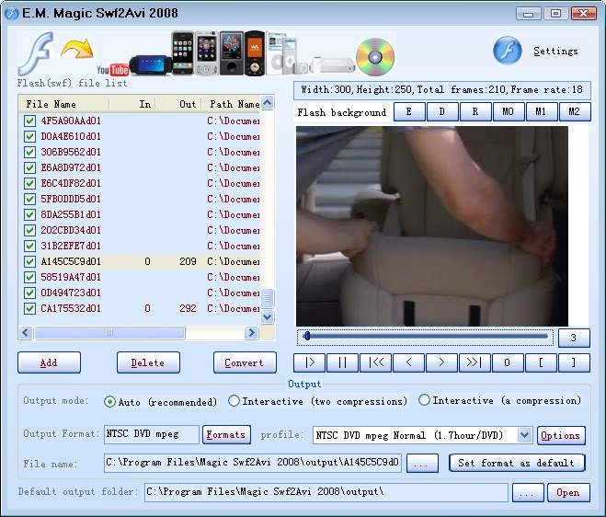Click the M1 background button
This screenshot has height=517, width=606.
542,111
